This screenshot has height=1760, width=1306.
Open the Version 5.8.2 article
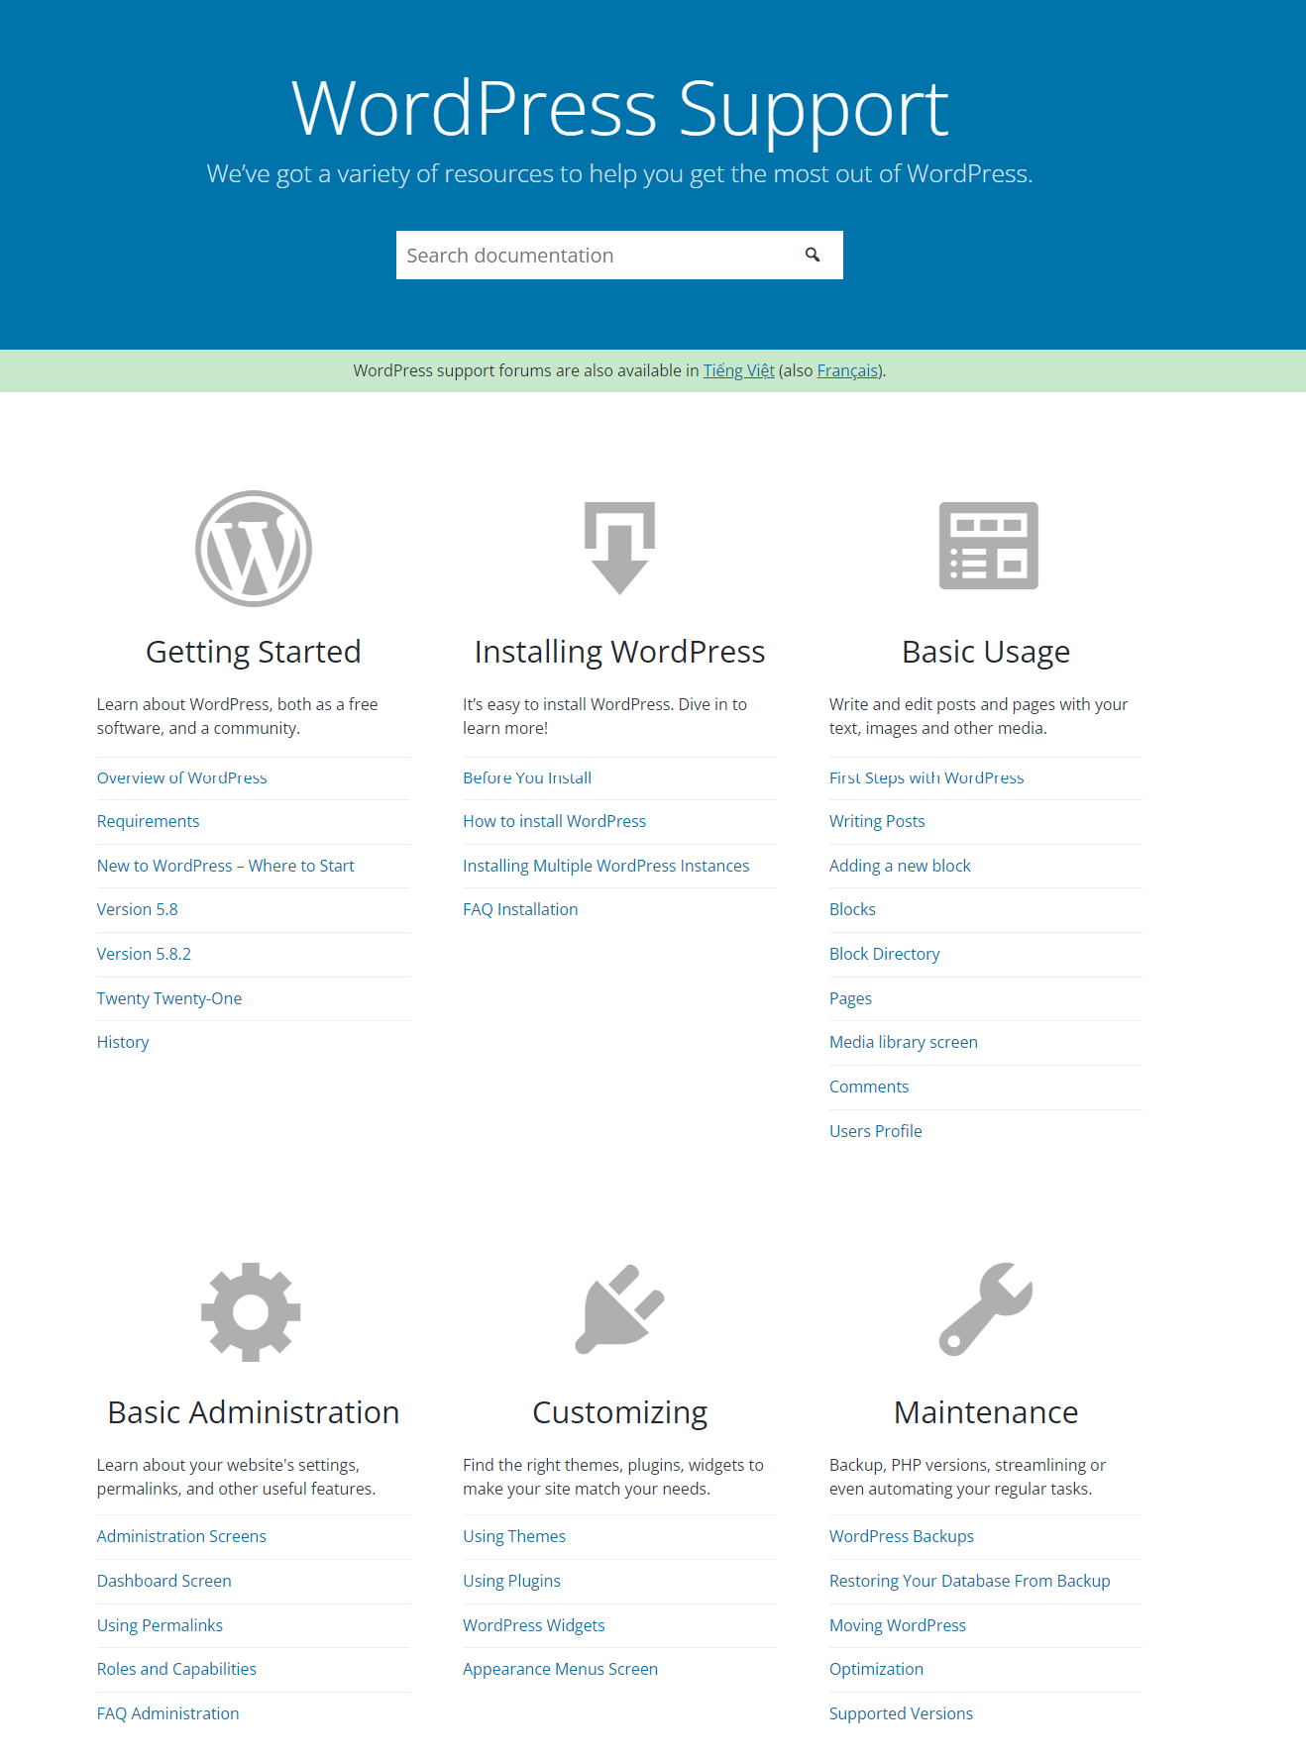[144, 954]
